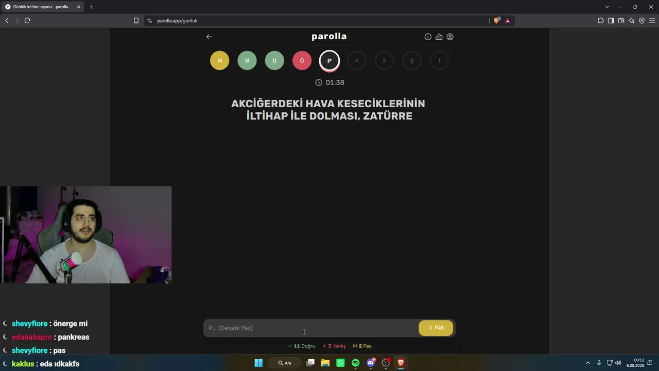Focus the Cevabı Yaz answer field
This screenshot has width=659, height=371.
point(311,328)
